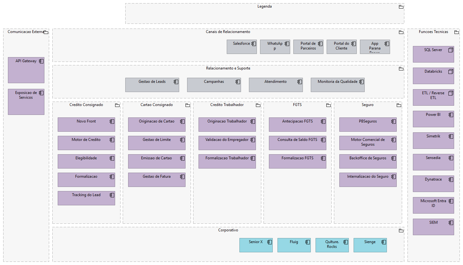This screenshot has width=463, height=265.
Task: Select the Antecipacao FGTS element
Action: [297, 125]
